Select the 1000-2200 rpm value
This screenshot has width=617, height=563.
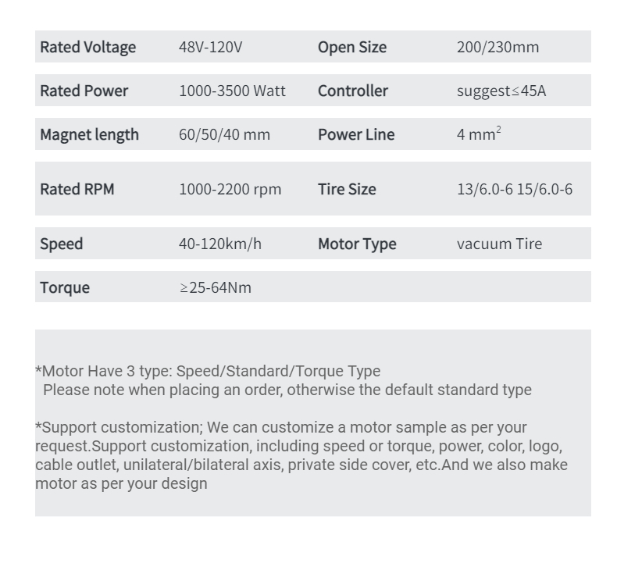click(230, 189)
